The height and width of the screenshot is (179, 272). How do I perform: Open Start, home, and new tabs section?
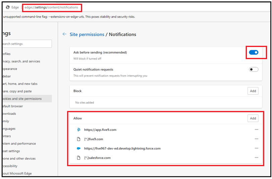27,84
